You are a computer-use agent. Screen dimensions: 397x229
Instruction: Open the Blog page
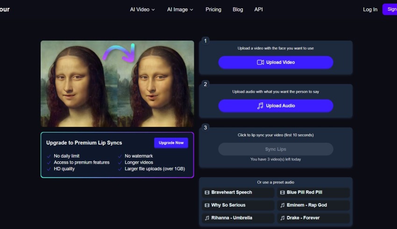pyautogui.click(x=238, y=9)
